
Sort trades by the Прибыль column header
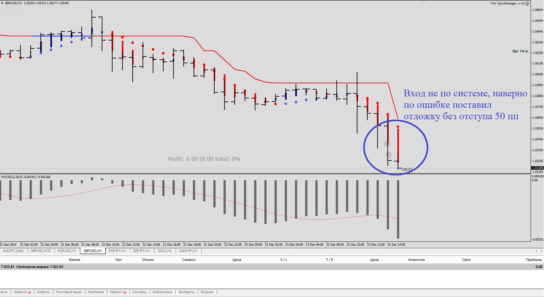pyautogui.click(x=534, y=260)
